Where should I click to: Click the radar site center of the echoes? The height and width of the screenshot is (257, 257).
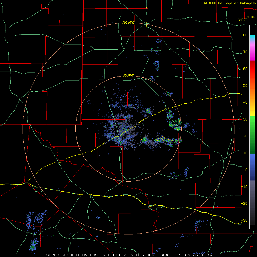[x=128, y=128]
